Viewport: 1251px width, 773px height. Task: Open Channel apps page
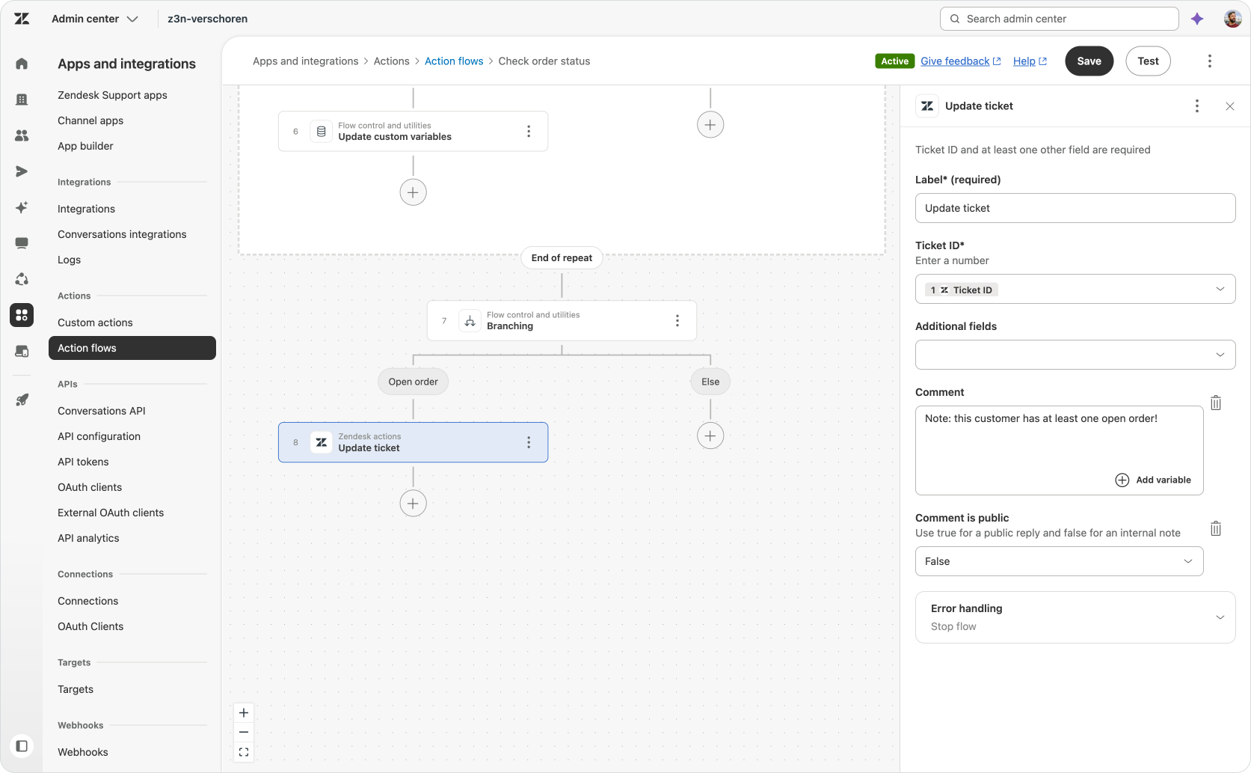(90, 120)
